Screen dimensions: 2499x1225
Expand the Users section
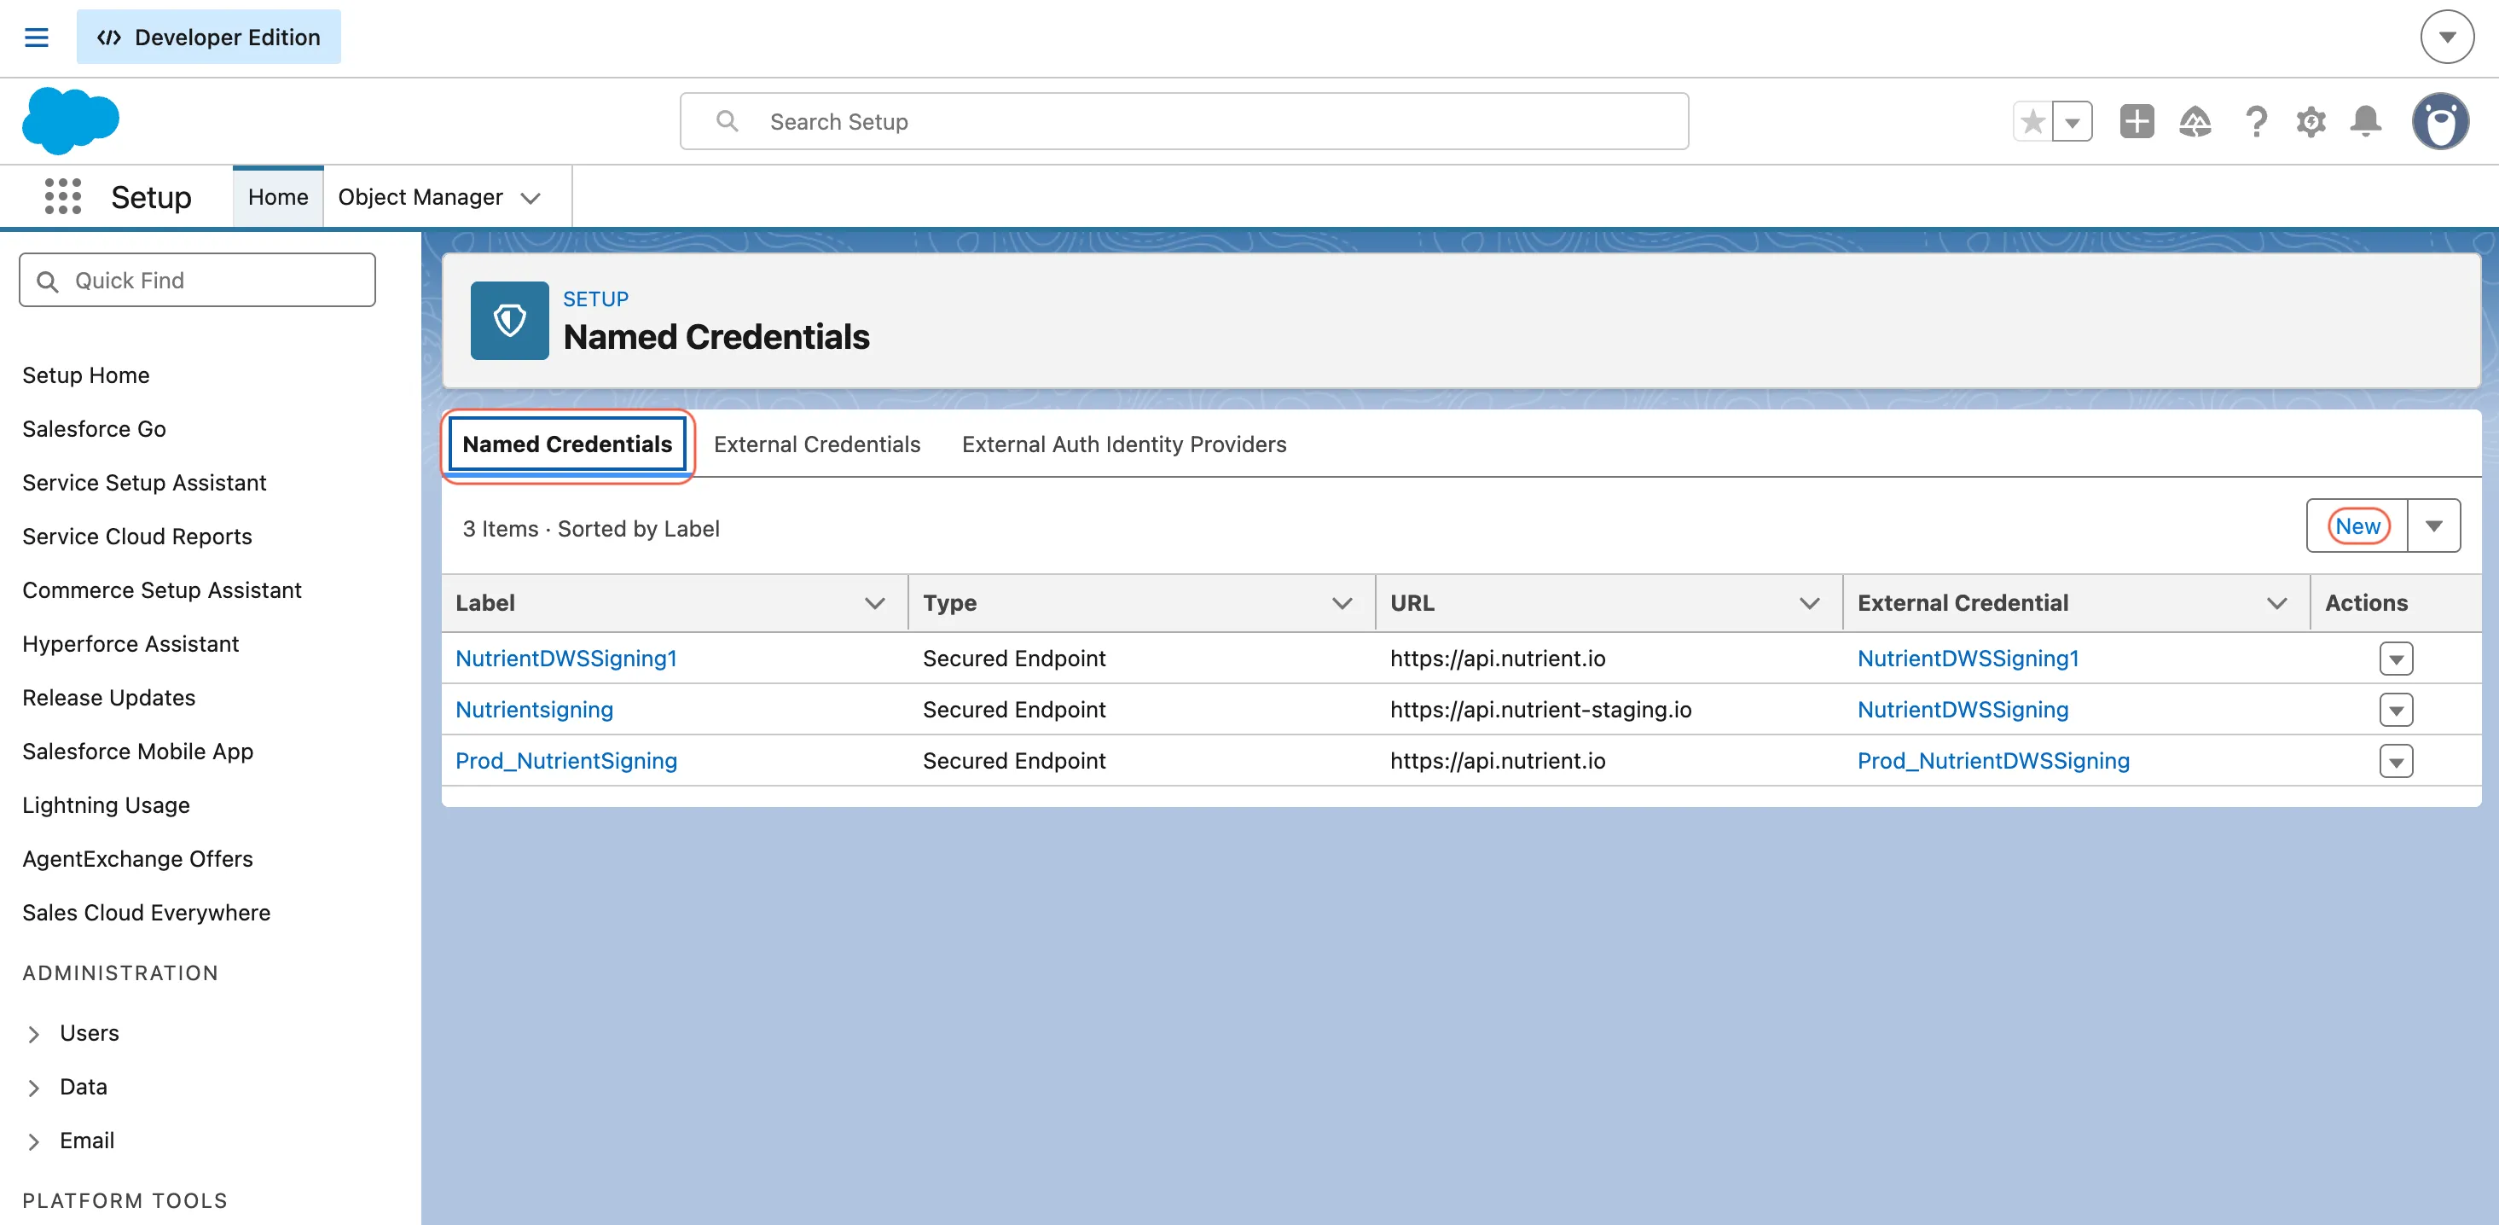click(x=34, y=1034)
